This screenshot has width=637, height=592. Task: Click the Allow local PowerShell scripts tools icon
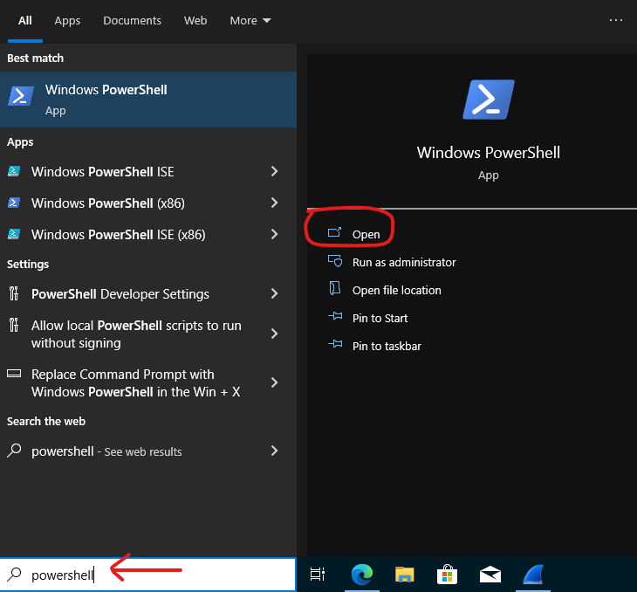point(14,325)
